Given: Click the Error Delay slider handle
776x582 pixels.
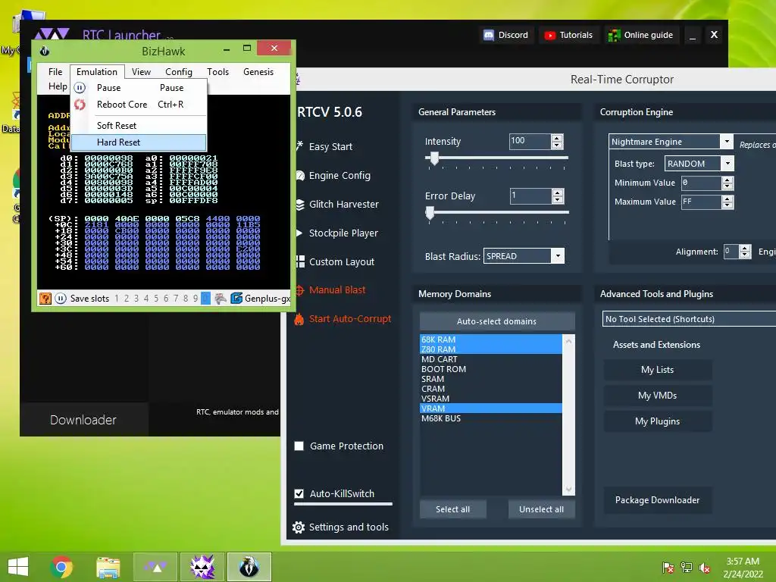Looking at the screenshot, I should coord(430,213).
